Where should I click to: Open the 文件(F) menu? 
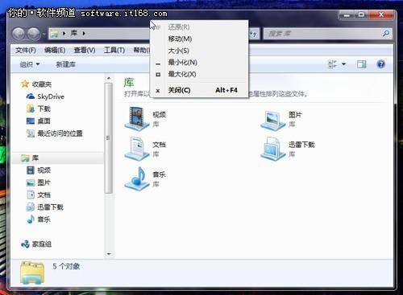26,50
